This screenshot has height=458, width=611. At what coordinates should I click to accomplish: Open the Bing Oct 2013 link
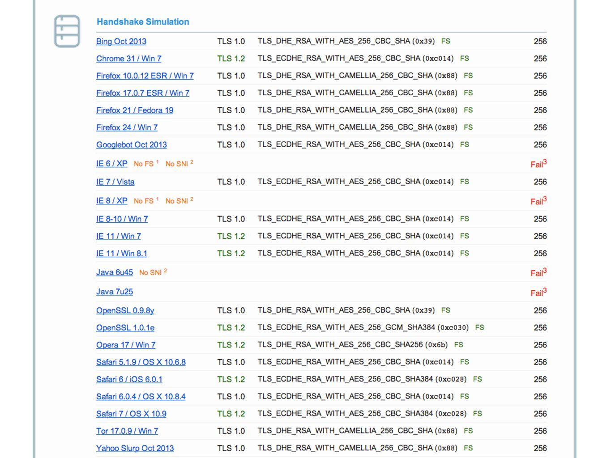click(x=121, y=41)
